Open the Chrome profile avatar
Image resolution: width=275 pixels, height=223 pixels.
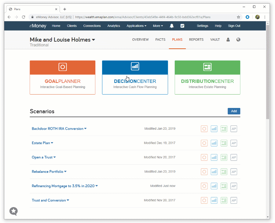[x=258, y=17]
